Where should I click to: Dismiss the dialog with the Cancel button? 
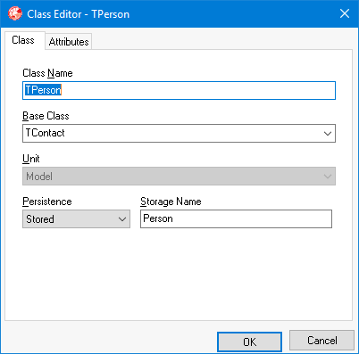point(321,341)
